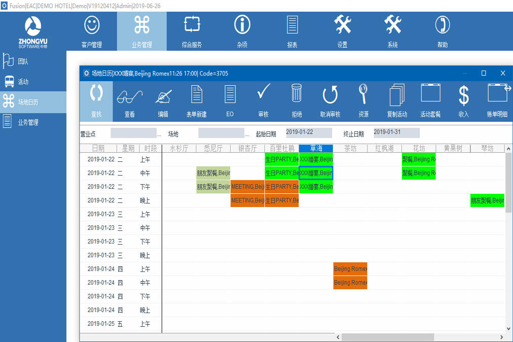Image resolution: width=513 pixels, height=342 pixels.
Task: Select 业务管理 in left sidebar
Action: [28, 122]
